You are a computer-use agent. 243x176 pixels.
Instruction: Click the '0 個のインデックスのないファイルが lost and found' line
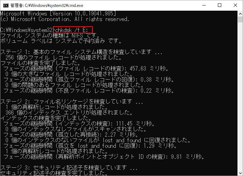pyautogui.click(x=98, y=141)
